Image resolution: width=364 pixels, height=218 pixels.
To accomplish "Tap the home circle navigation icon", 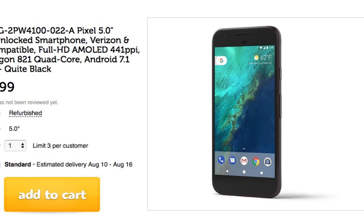I will pyautogui.click(x=244, y=172).
